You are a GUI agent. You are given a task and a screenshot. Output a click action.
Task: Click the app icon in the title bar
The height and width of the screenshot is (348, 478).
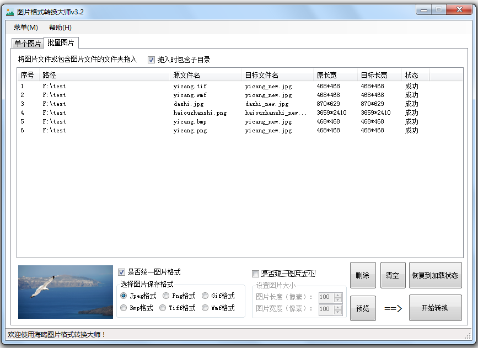coord(10,12)
